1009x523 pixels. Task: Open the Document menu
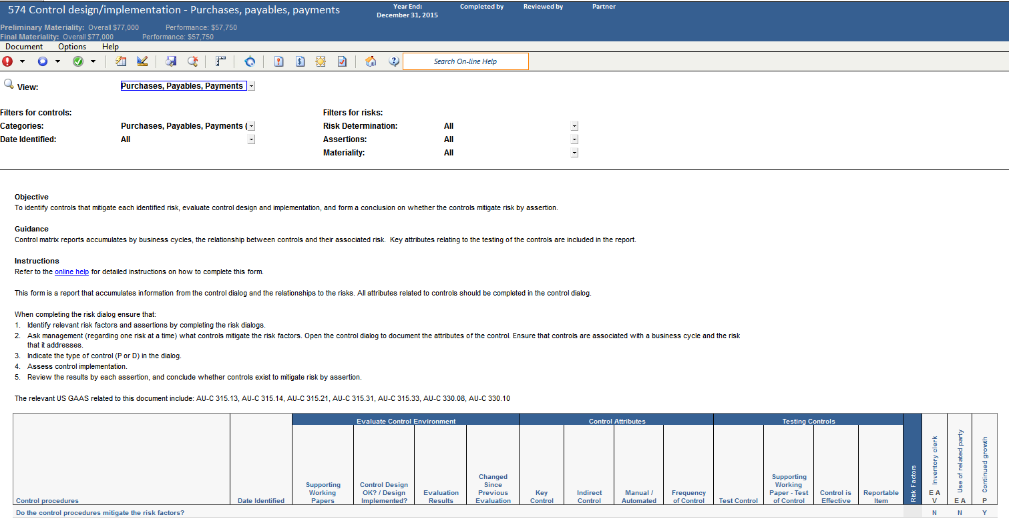[x=24, y=47]
